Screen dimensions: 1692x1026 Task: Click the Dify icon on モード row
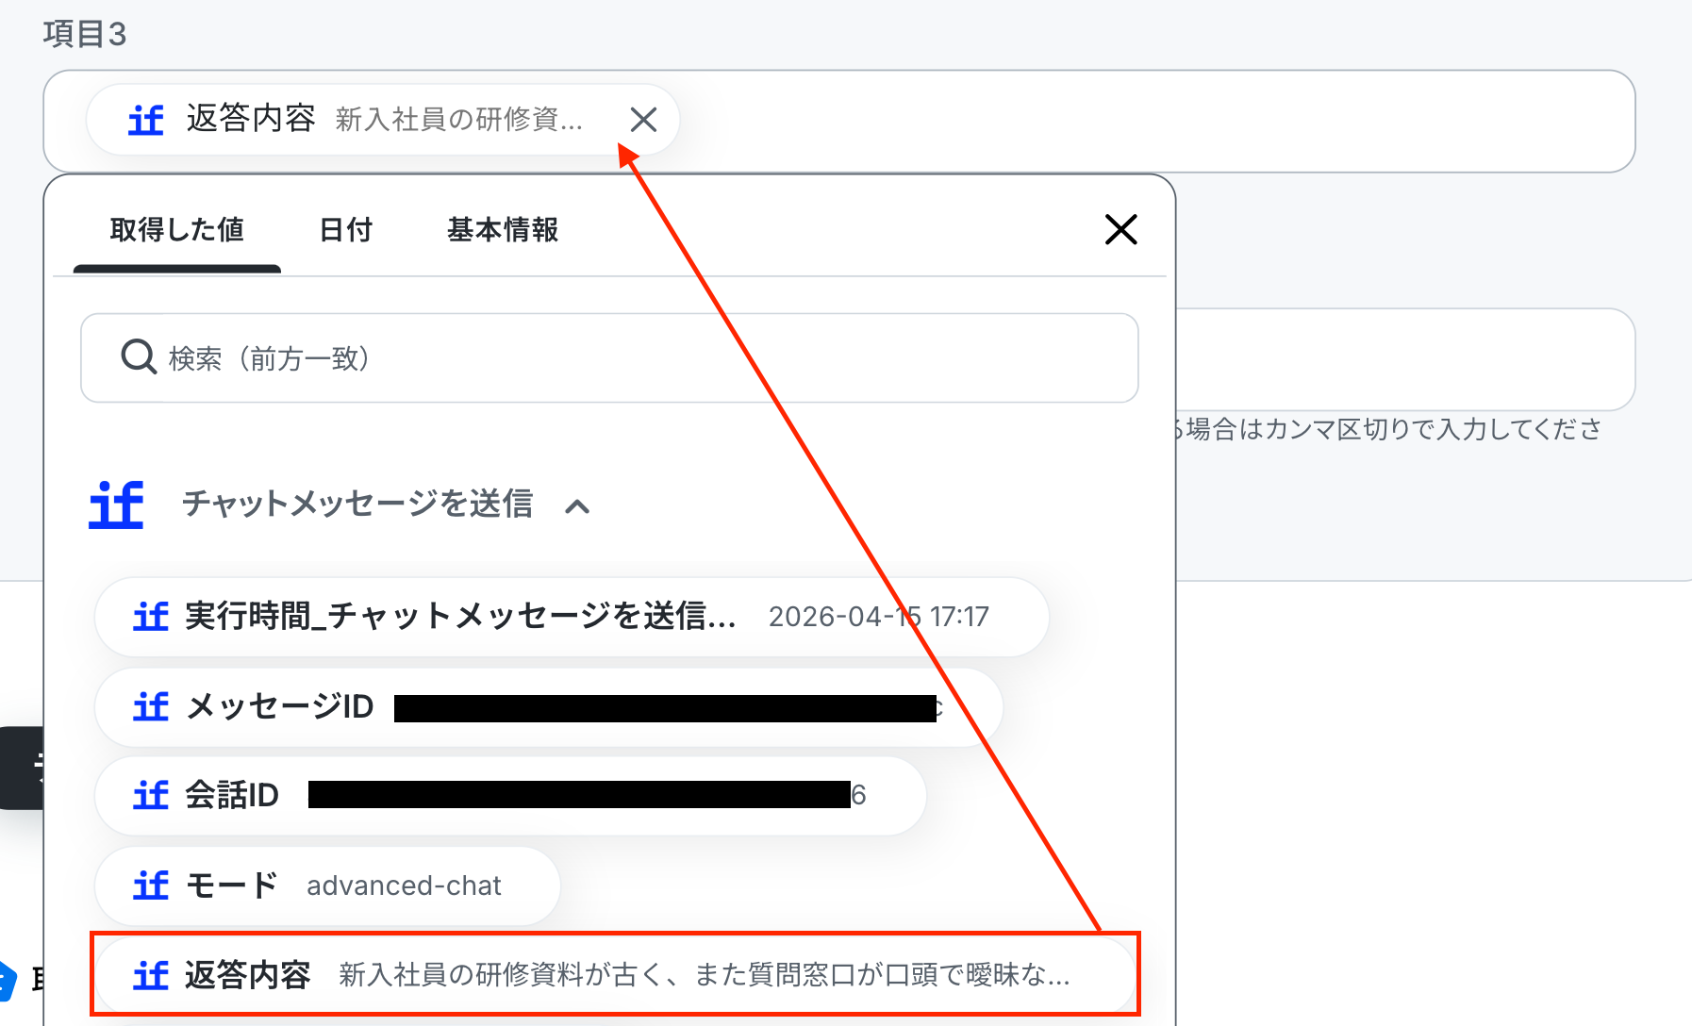(x=151, y=885)
